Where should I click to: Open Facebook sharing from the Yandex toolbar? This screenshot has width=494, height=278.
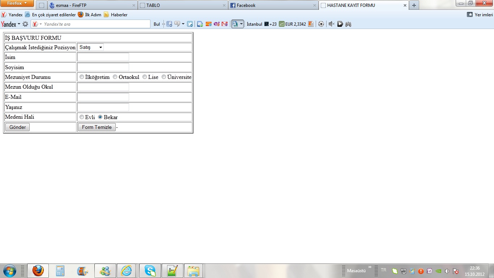click(169, 24)
